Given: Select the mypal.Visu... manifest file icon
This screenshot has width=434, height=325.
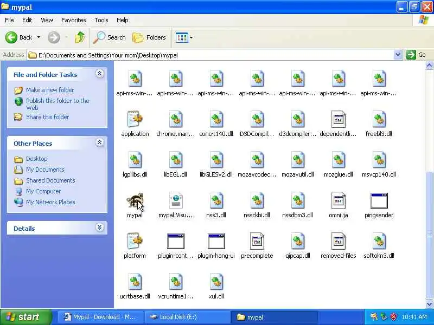Looking at the screenshot, I should [175, 200].
